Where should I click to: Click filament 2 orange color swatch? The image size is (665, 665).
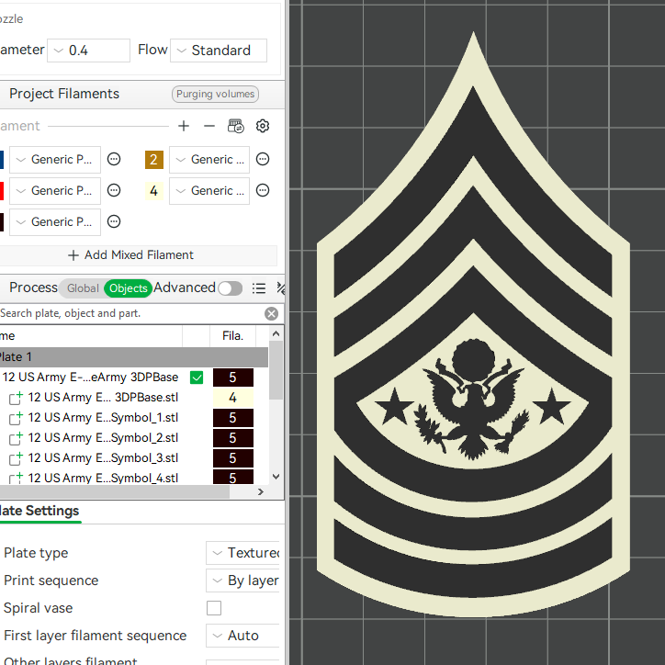(x=154, y=160)
